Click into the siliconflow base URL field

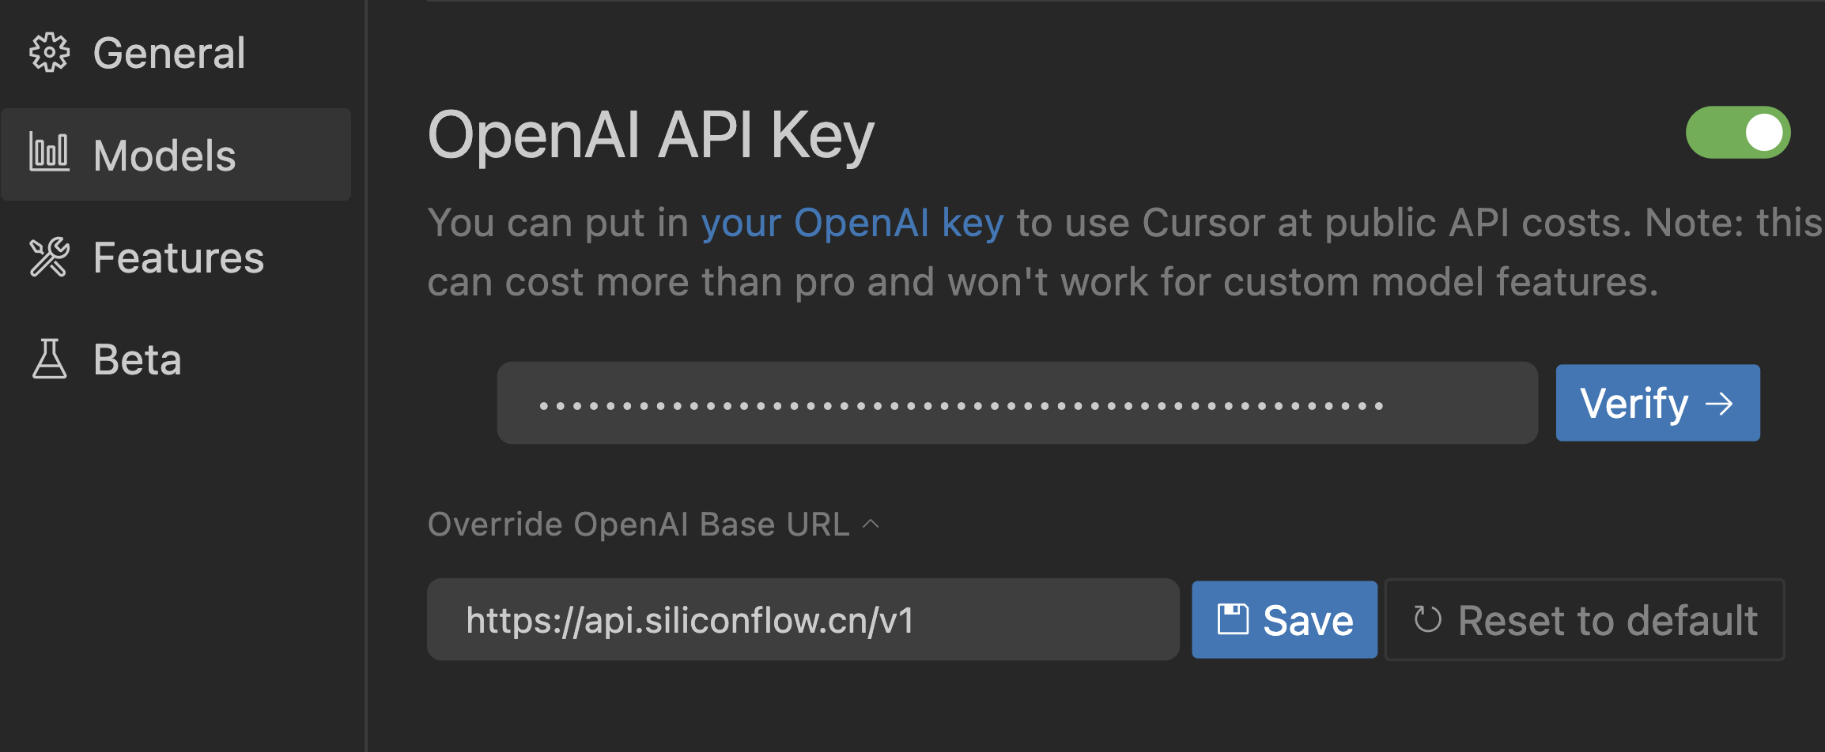pyautogui.click(x=802, y=619)
